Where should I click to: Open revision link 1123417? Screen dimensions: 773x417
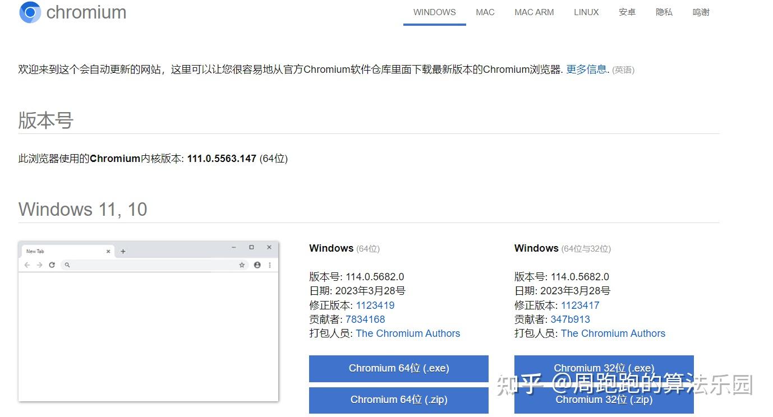tap(580, 305)
